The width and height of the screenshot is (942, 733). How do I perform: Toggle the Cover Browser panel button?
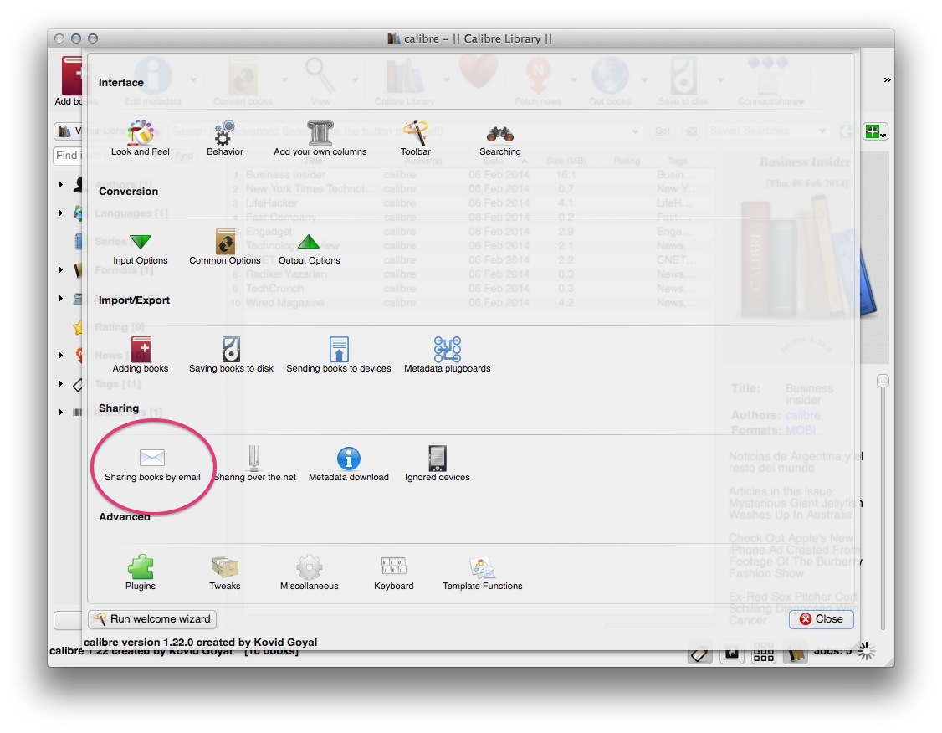732,654
